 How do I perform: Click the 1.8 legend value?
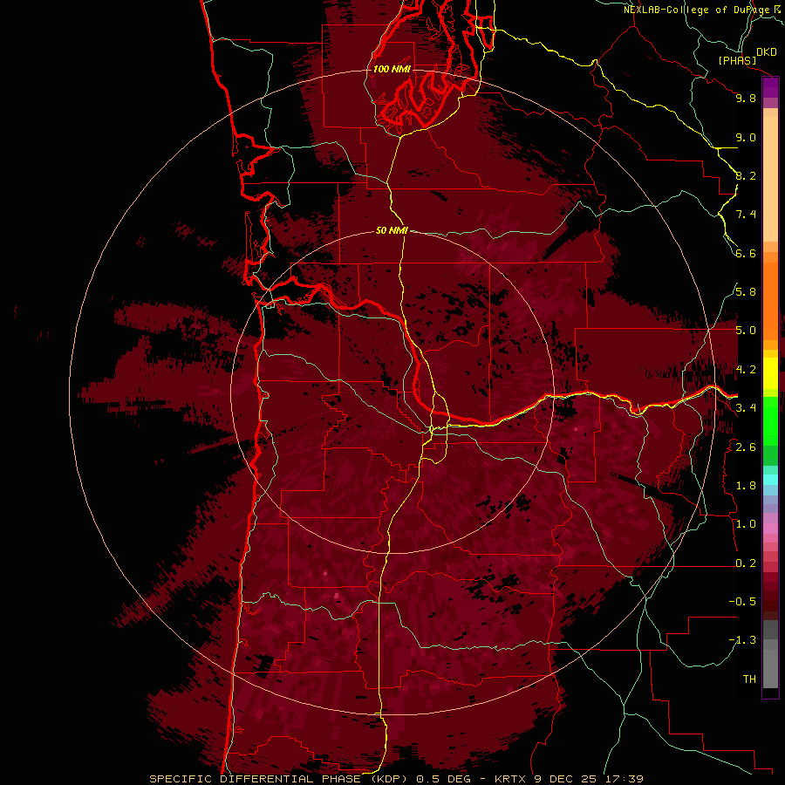[x=746, y=486]
